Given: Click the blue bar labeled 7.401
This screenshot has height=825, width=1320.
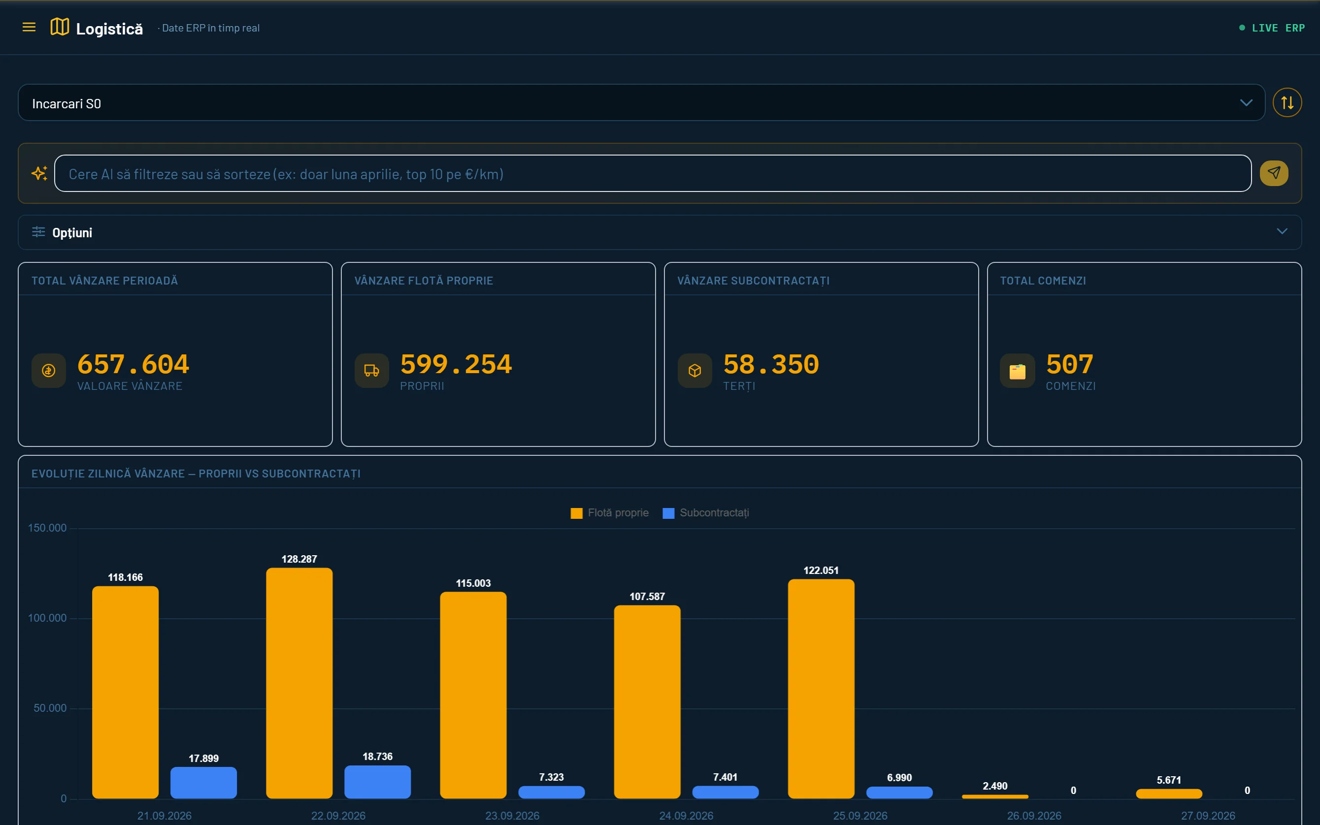Looking at the screenshot, I should (726, 792).
